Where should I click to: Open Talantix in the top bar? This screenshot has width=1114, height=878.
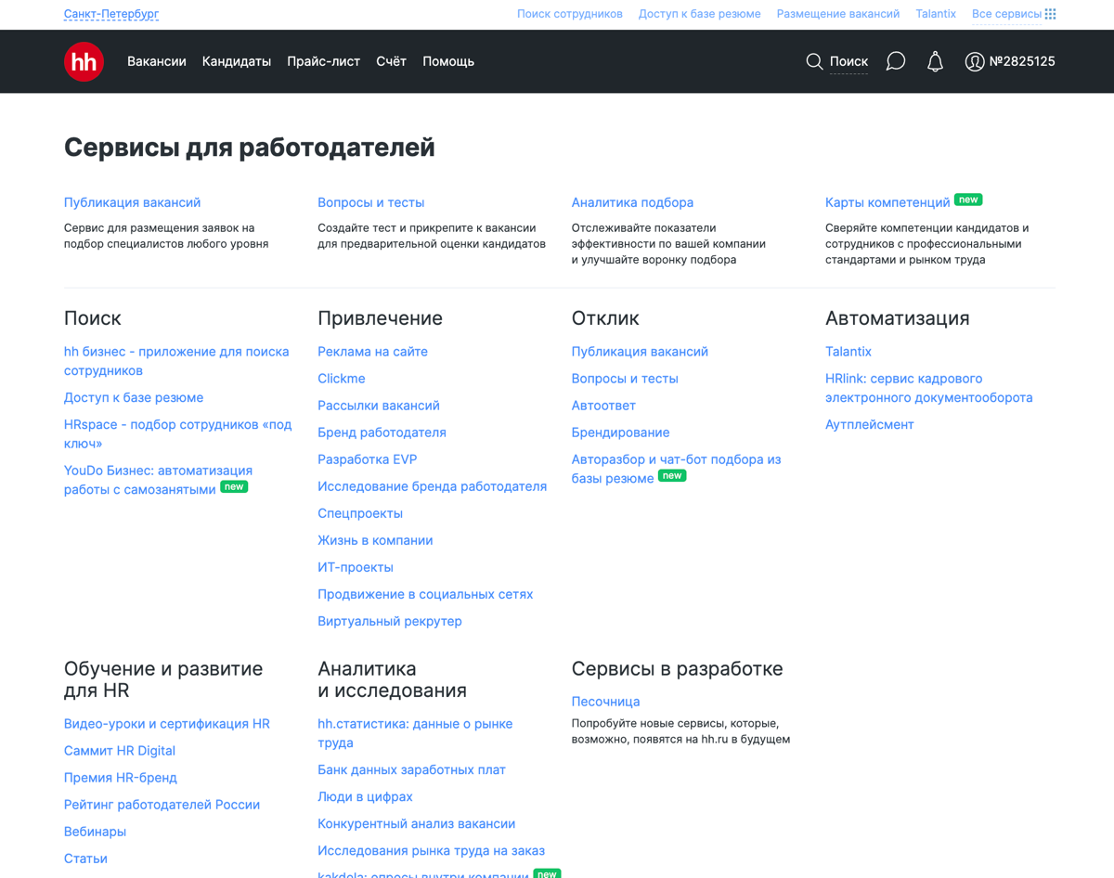936,14
